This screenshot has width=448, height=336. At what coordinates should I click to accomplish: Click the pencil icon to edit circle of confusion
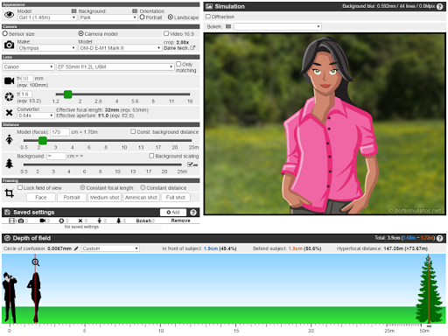pos(76,248)
